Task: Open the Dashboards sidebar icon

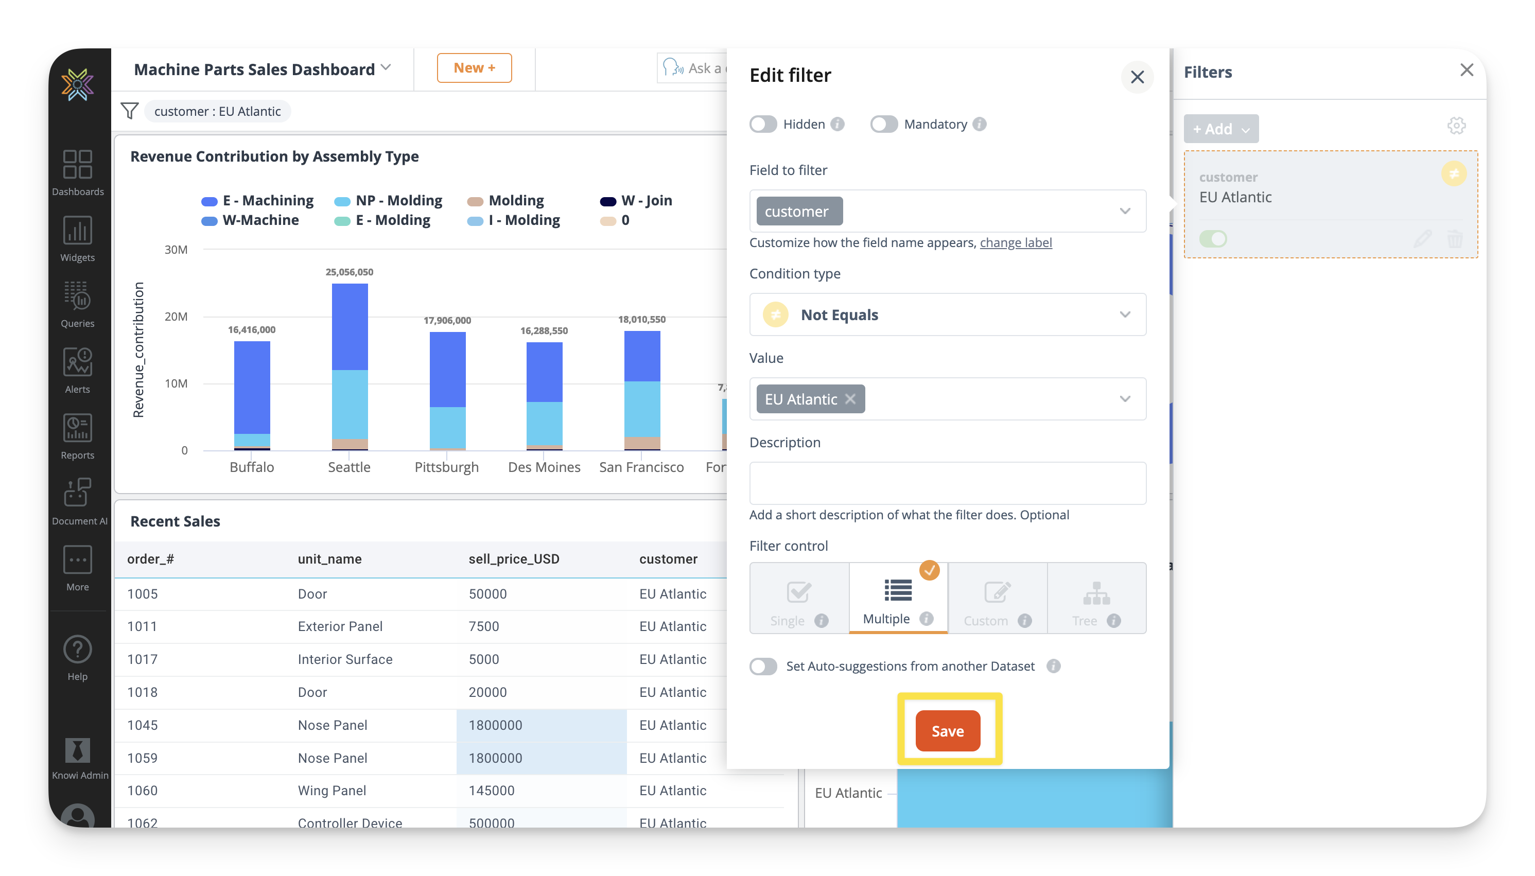Action: point(78,165)
